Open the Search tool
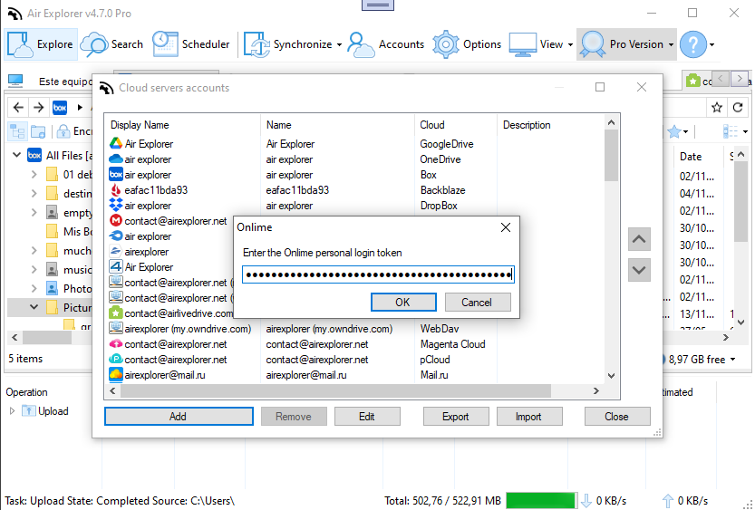This screenshot has height=510, width=755. (x=111, y=44)
